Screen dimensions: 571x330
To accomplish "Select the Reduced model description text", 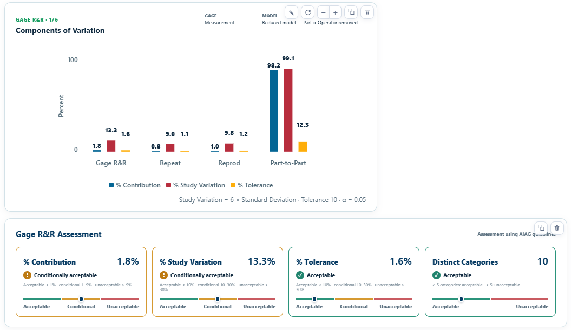I will pyautogui.click(x=310, y=23).
